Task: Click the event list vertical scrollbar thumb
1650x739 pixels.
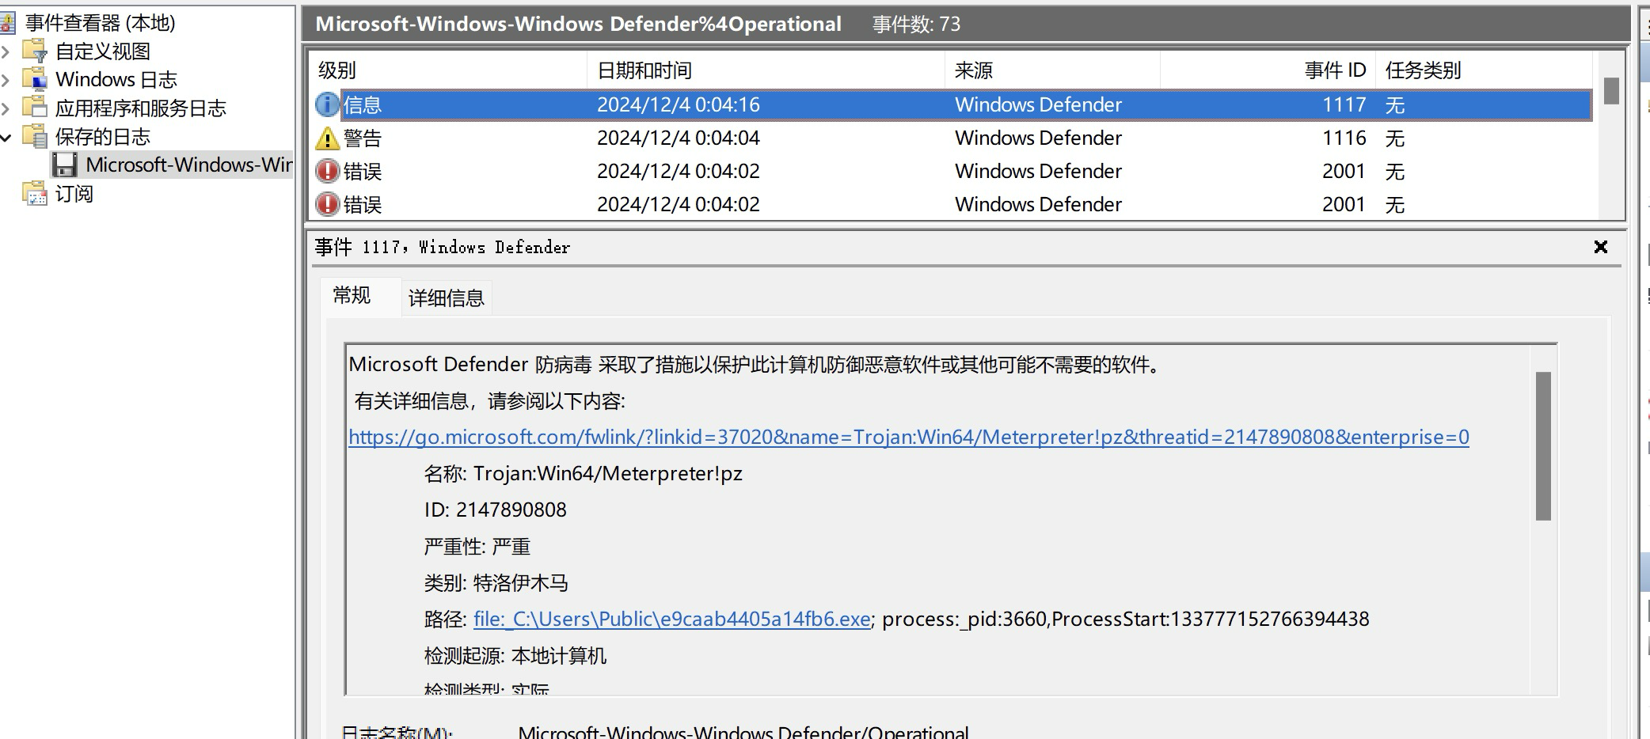Action: coord(1611,91)
